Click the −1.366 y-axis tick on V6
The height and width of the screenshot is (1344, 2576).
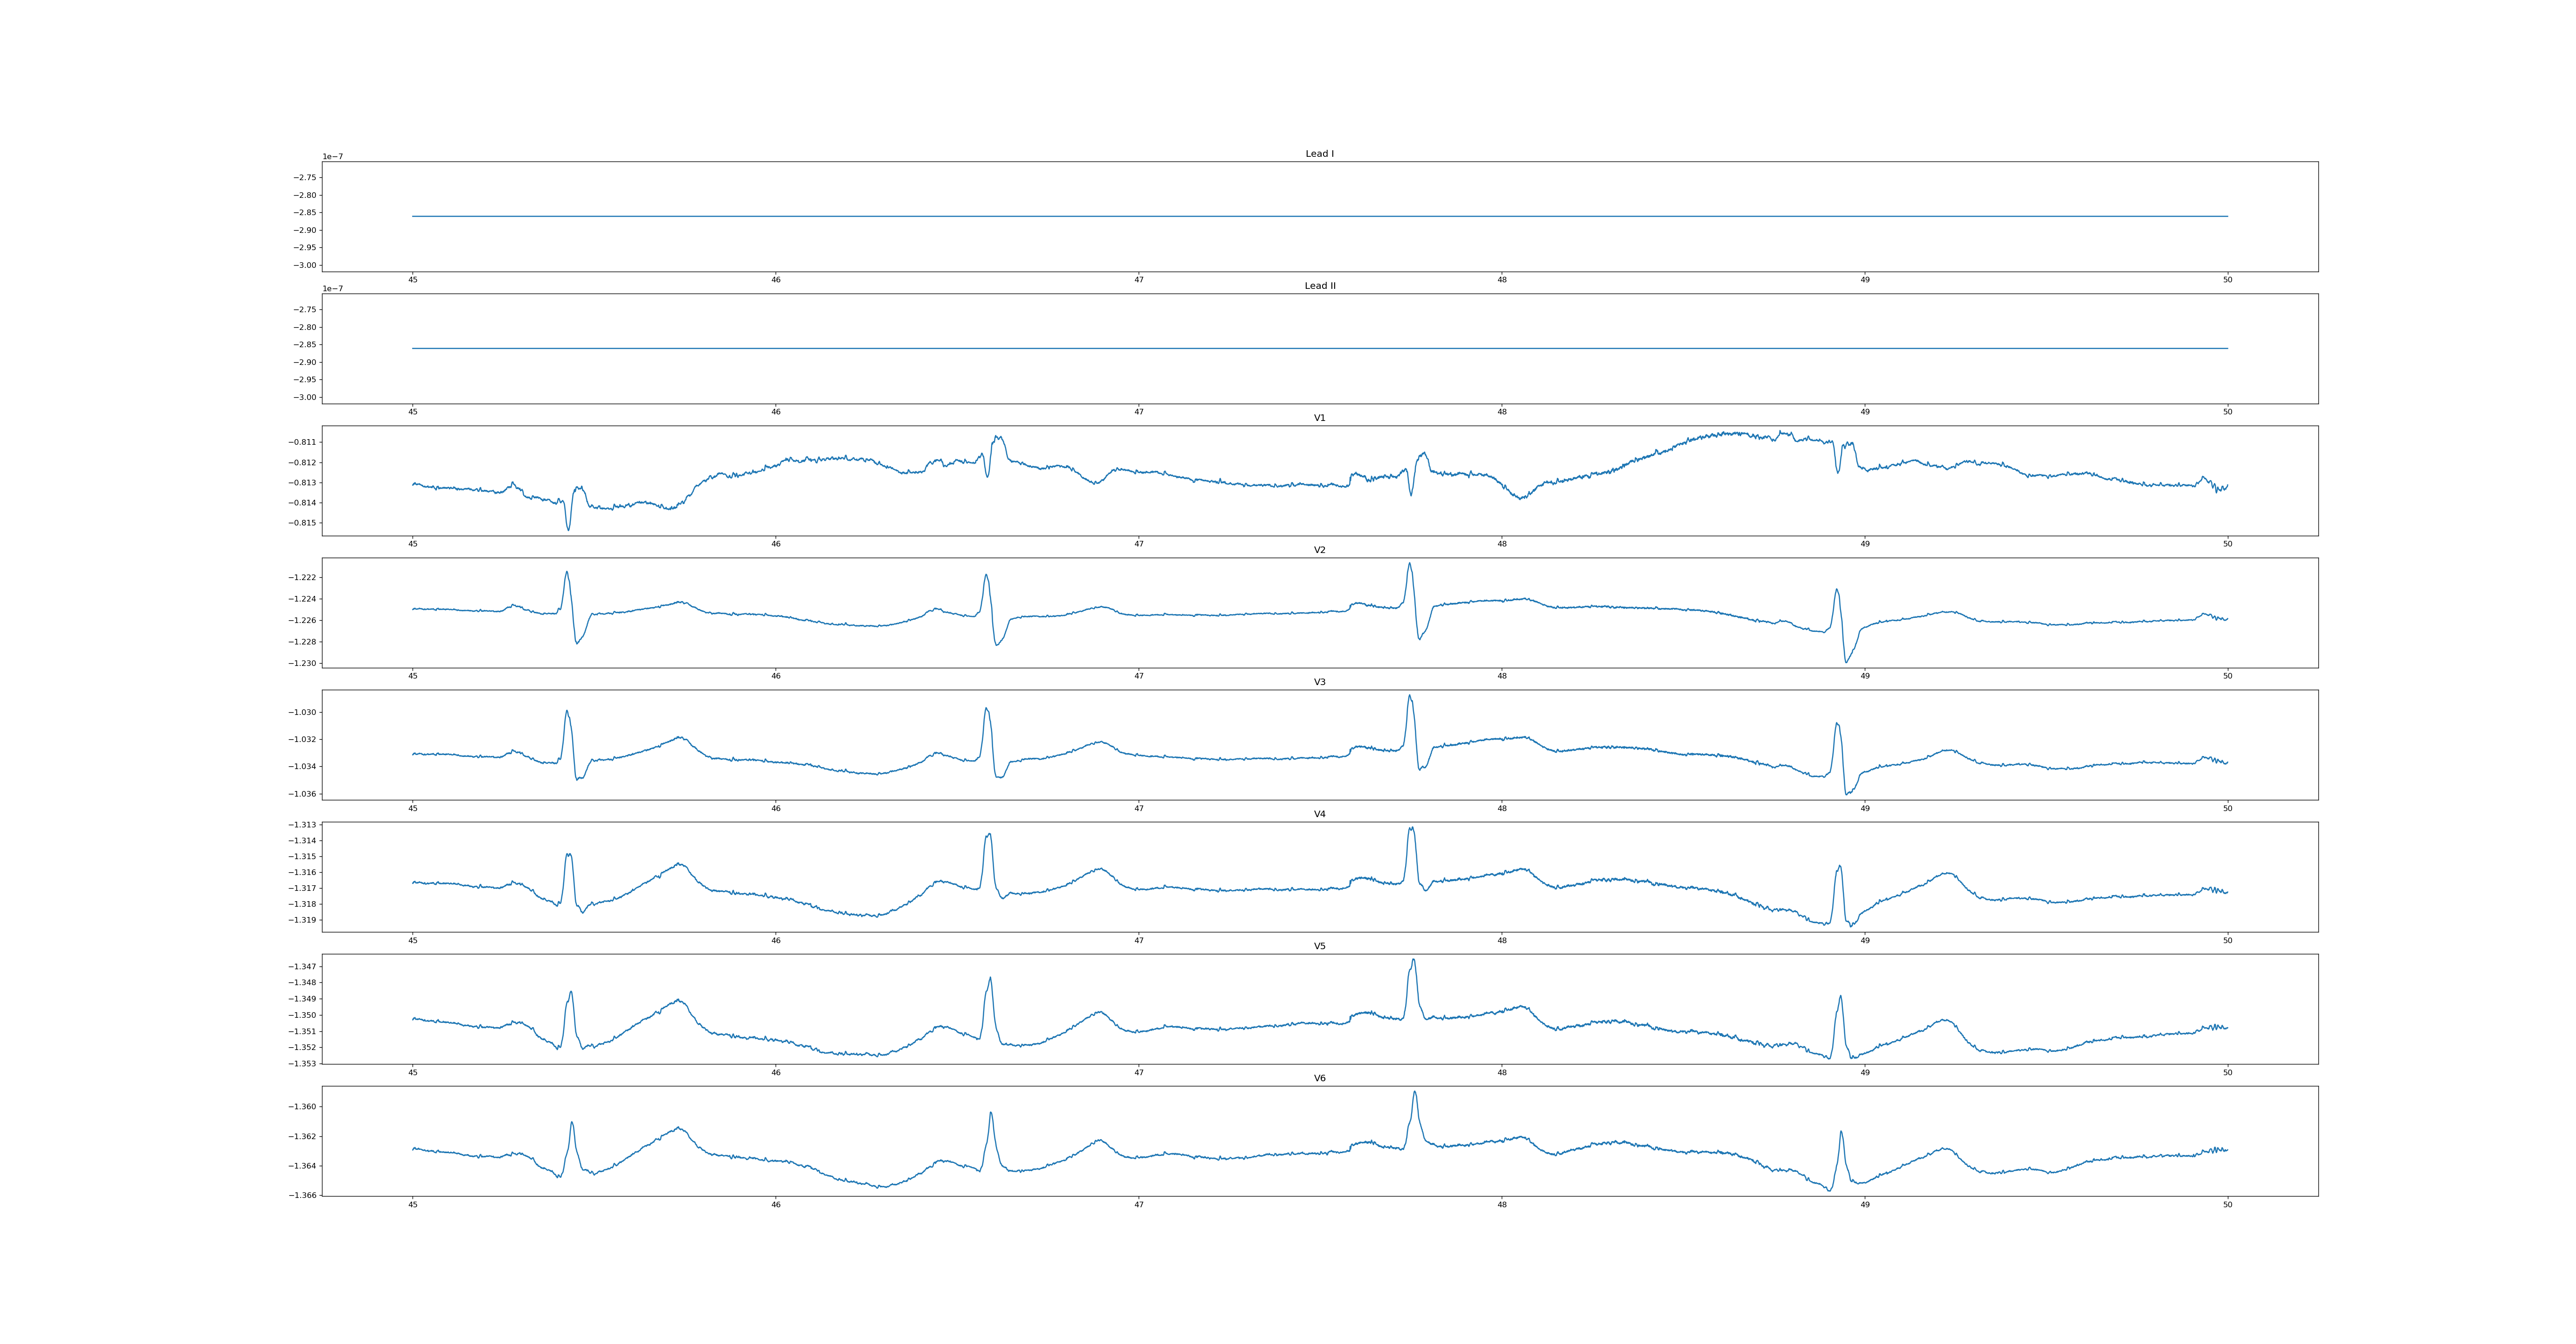tap(303, 1195)
